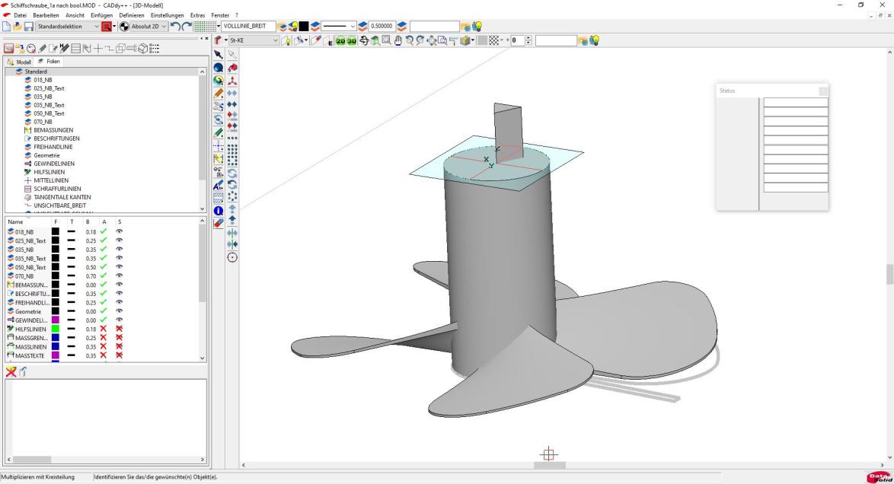Open the Einfügen menu
894x484 pixels.
[x=101, y=15]
